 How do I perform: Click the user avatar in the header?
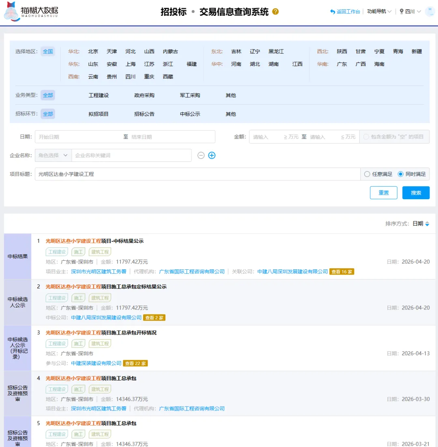[x=430, y=12]
